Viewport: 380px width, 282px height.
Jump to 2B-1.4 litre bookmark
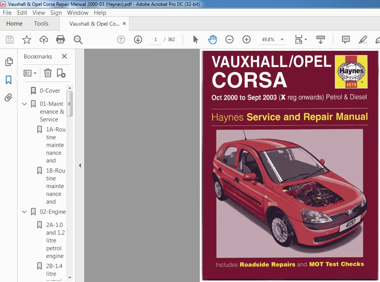click(54, 270)
